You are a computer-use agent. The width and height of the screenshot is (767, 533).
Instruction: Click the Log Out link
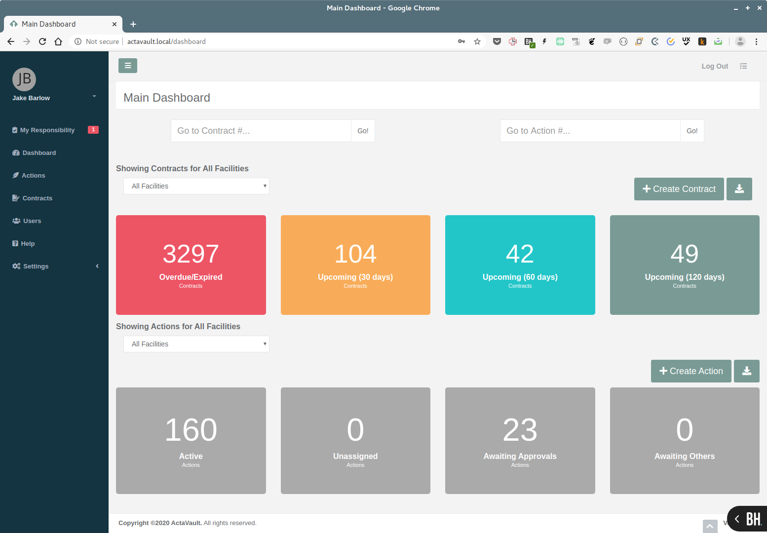[715, 66]
